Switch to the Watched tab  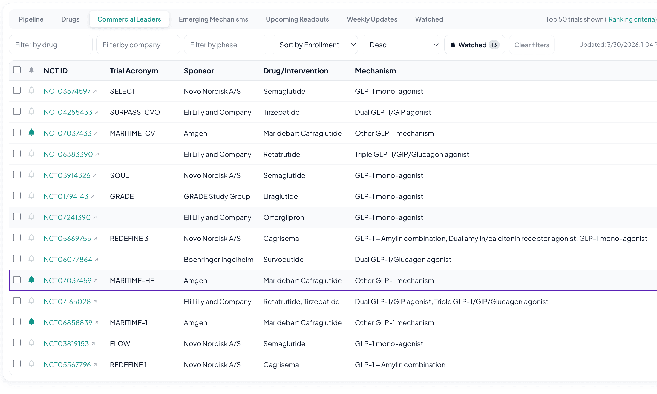tap(429, 19)
